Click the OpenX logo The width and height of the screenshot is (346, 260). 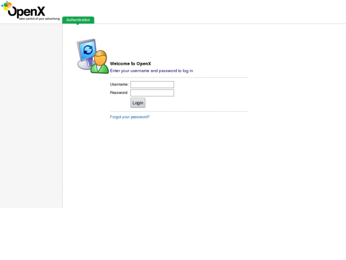click(30, 11)
